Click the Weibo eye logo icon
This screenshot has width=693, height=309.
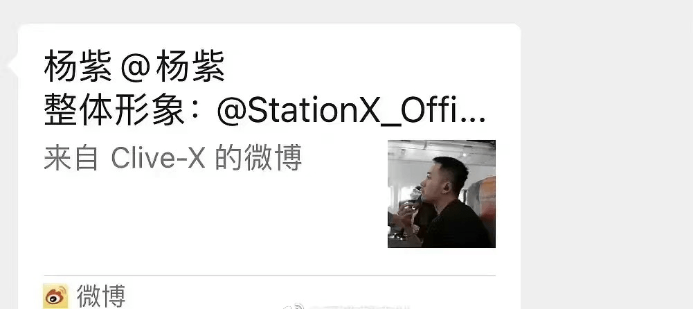(55, 296)
